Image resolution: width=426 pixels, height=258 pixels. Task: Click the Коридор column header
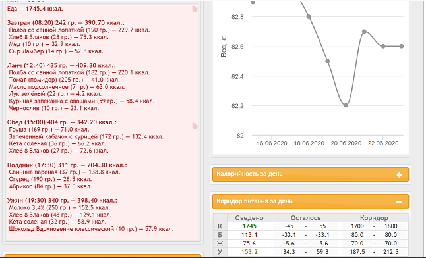374,218
